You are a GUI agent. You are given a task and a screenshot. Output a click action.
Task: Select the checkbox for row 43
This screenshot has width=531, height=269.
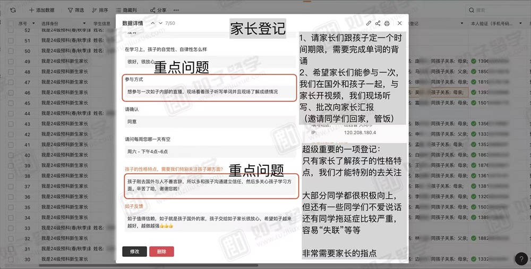(11, 124)
